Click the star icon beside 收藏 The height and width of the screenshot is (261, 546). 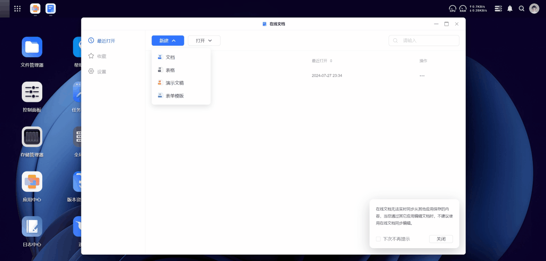coord(91,56)
